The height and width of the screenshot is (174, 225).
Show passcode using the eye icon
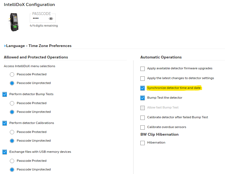(51, 19)
